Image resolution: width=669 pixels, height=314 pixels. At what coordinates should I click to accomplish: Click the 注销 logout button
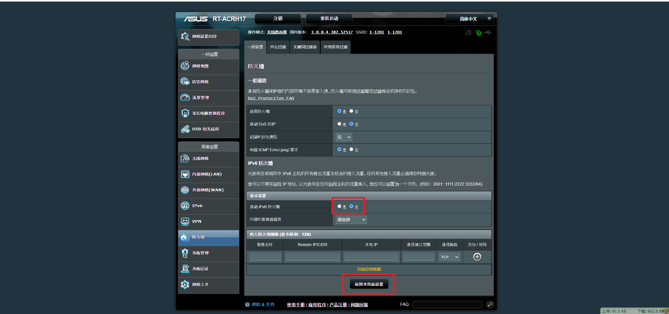278,18
